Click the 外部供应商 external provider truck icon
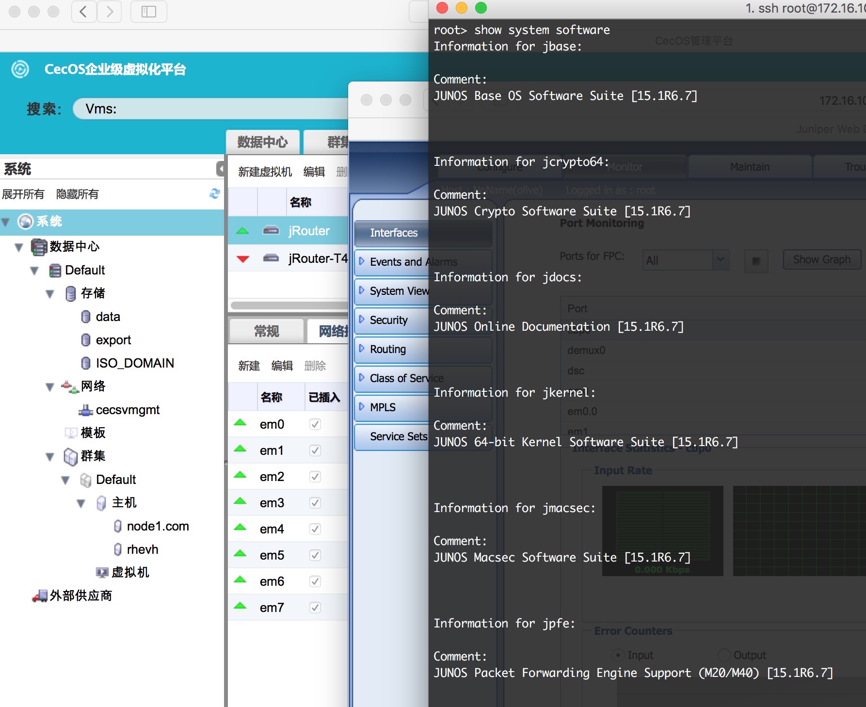Viewport: 866px width, 707px height. [40, 596]
